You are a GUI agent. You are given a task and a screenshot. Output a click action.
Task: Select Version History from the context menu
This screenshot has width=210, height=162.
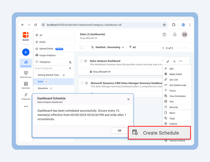(x=177, y=141)
